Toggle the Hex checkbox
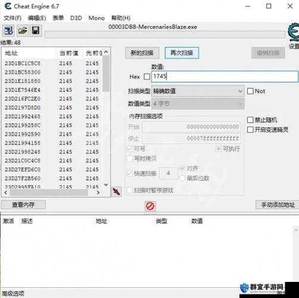 click(x=147, y=77)
